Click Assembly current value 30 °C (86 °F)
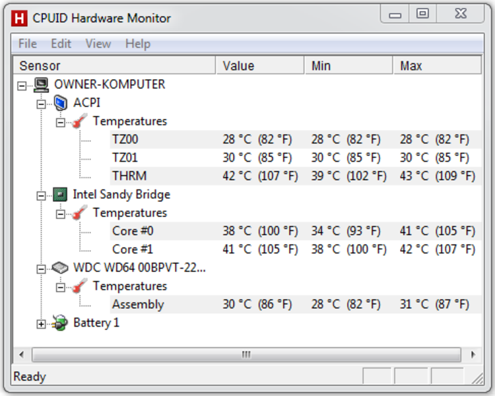 point(257,304)
